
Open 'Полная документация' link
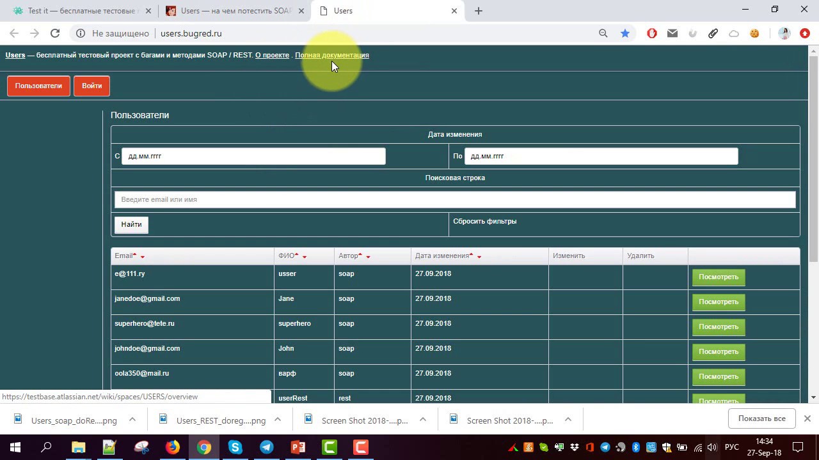(x=332, y=55)
